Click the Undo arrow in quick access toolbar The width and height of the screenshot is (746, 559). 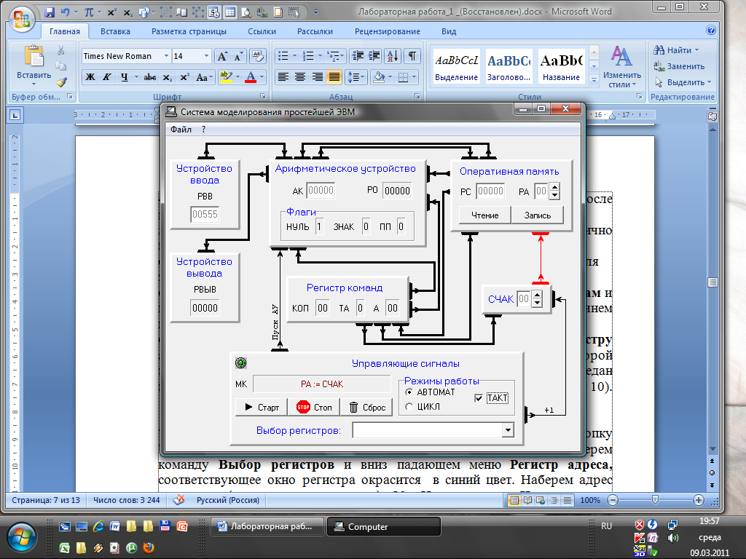65,12
